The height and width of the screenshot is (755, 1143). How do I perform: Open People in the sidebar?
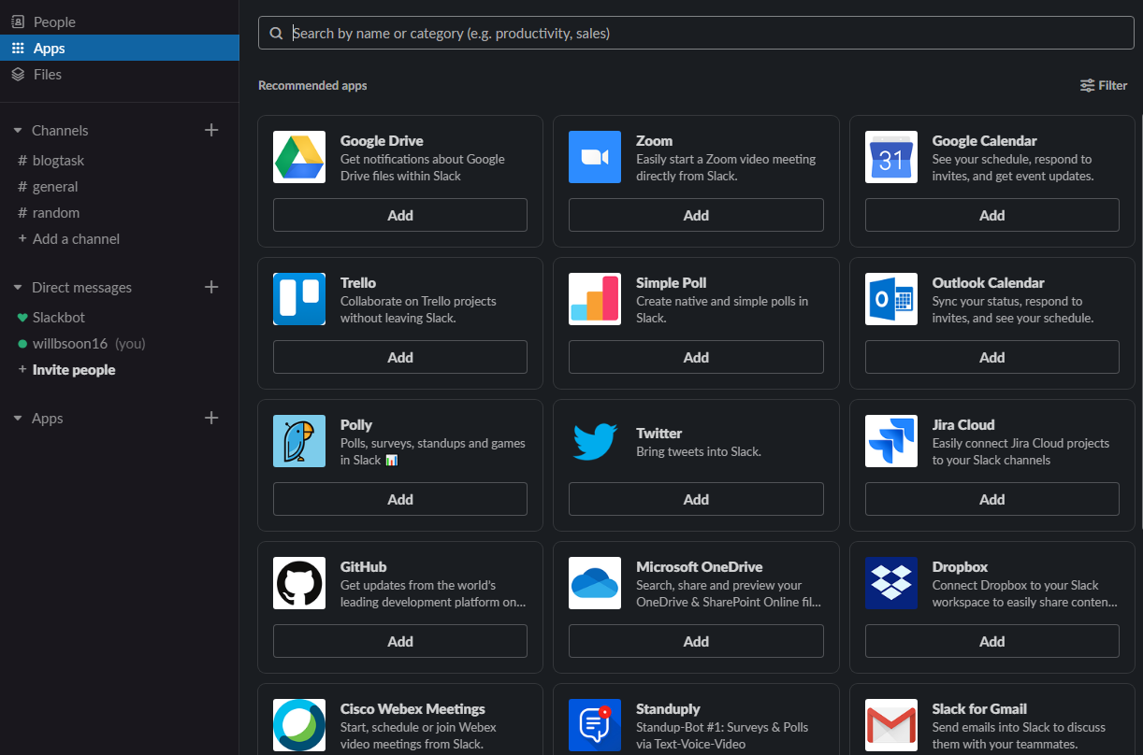tap(120, 21)
